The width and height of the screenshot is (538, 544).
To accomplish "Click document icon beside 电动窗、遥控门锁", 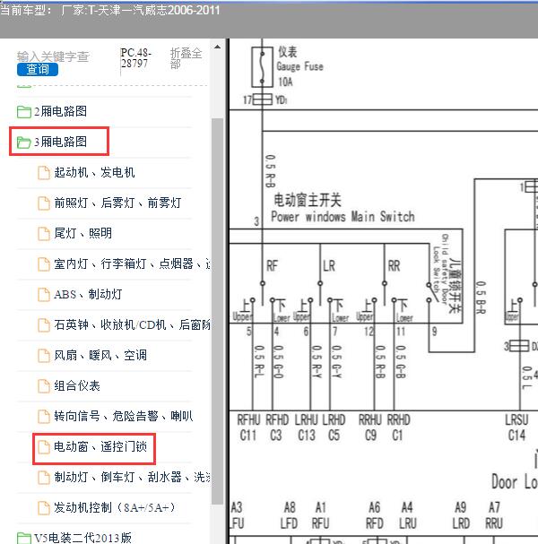I will click(44, 447).
